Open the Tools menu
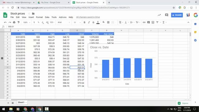199x112 pixels. 54,17
